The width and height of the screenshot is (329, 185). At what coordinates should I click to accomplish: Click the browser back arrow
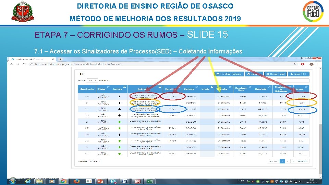pos(12,64)
